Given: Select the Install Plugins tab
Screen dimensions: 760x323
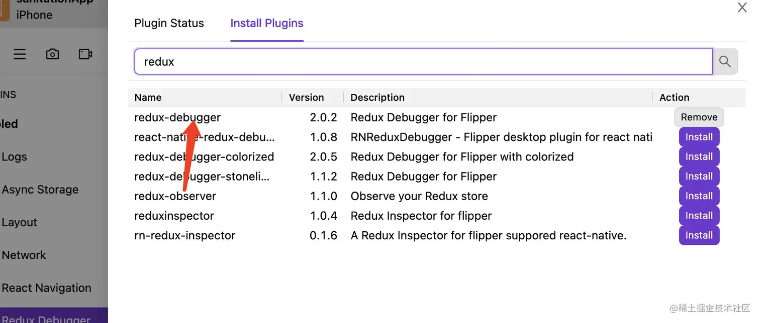Looking at the screenshot, I should pyautogui.click(x=266, y=23).
